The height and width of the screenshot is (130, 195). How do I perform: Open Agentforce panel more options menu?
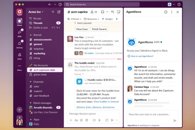tap(172, 12)
